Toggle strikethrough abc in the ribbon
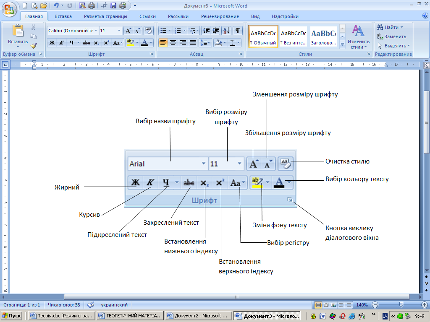 [x=87, y=43]
